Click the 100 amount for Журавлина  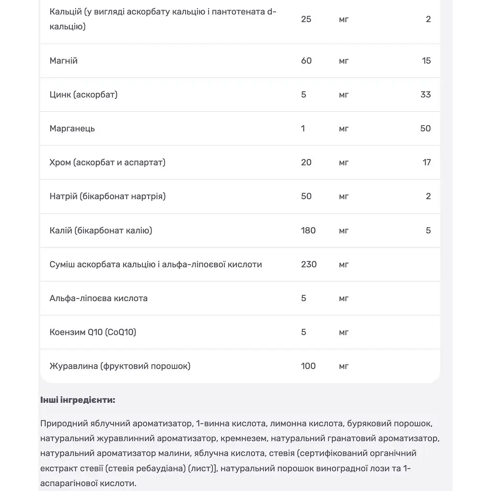pos(308,366)
